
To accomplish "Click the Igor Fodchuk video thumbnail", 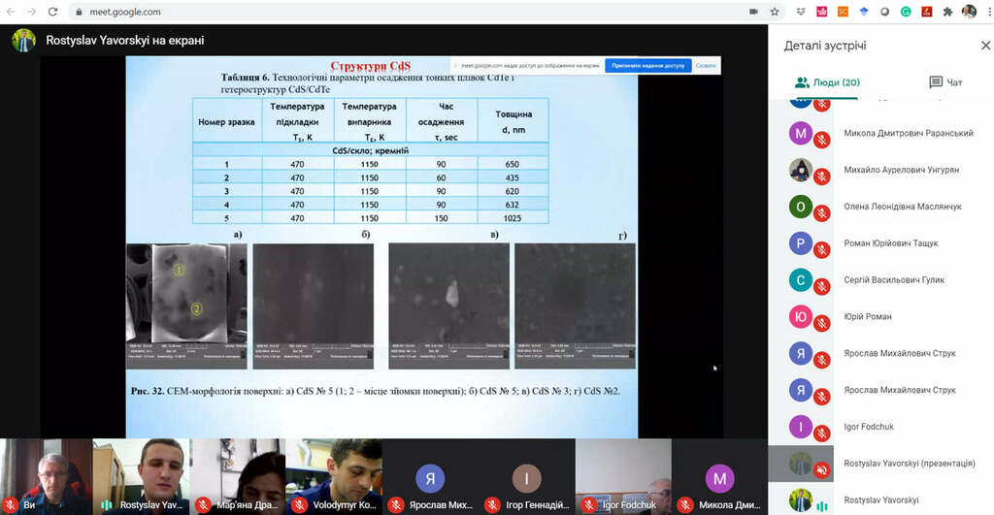I will coord(623,476).
